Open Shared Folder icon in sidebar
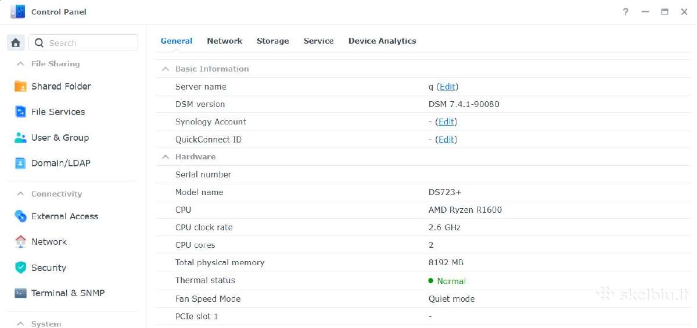This screenshot has height=328, width=697. point(20,87)
